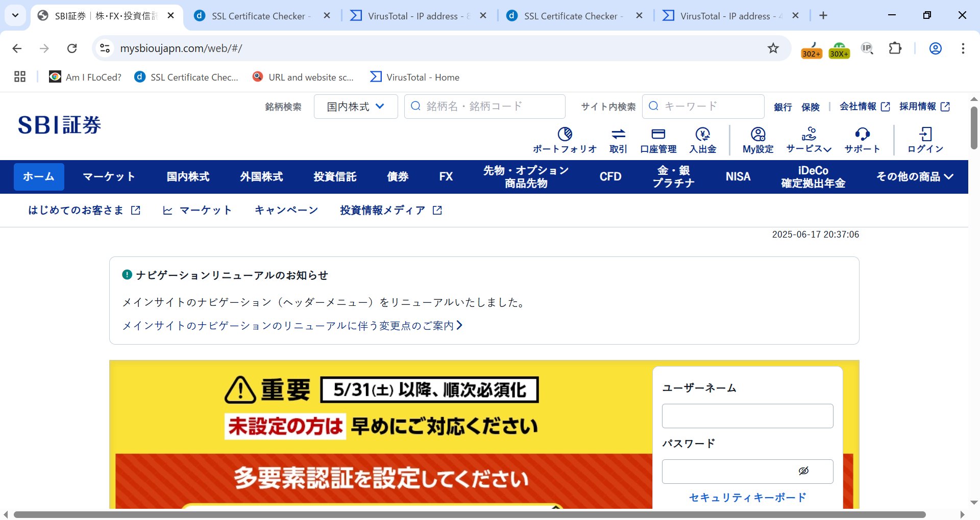
Task: Click the navigation renewal details link
Action: point(292,325)
